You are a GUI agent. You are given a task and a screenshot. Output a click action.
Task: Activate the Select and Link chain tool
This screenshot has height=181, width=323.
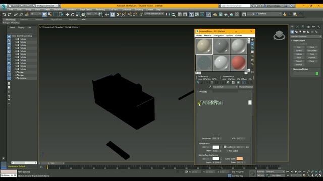point(16,14)
